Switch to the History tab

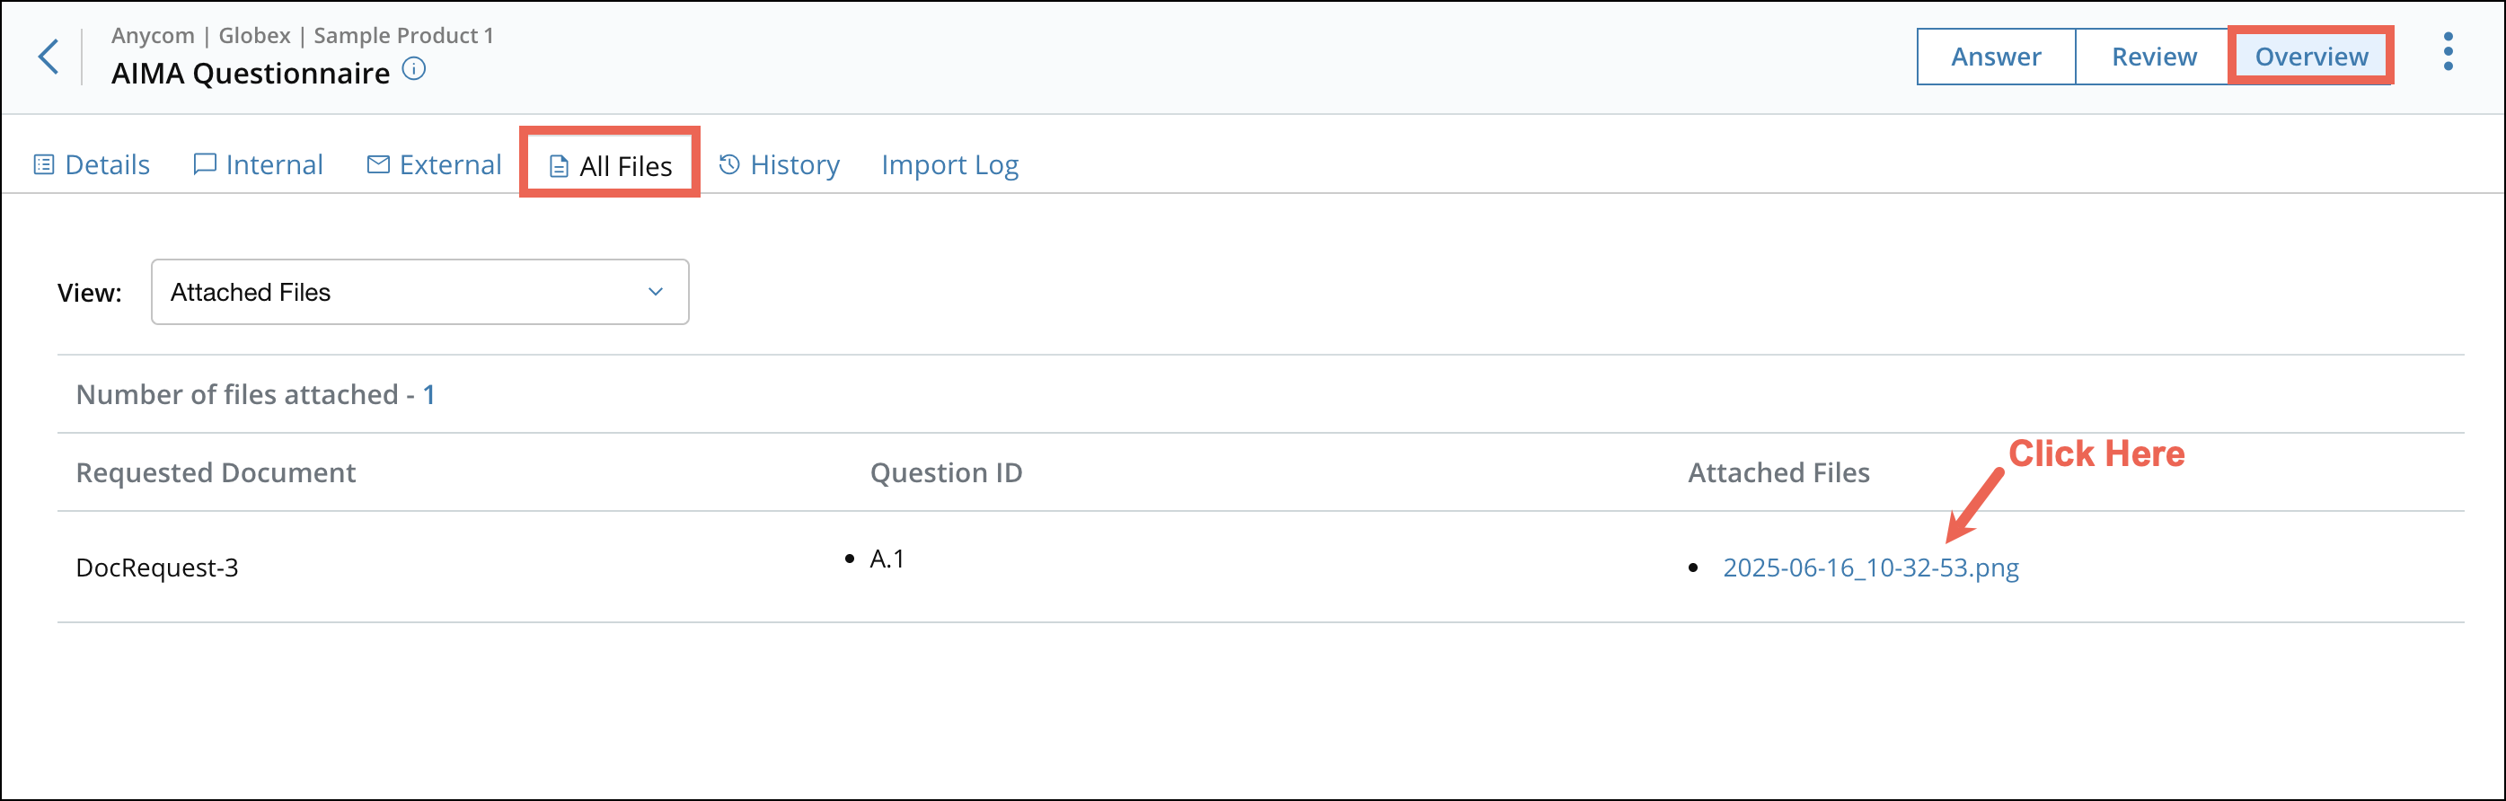780,165
